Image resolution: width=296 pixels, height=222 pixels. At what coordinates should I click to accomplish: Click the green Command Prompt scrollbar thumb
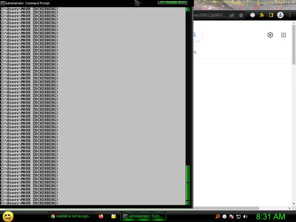[x=188, y=183]
